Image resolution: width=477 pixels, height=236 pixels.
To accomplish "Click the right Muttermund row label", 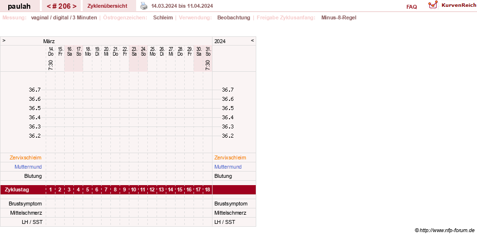I will 228,167.
